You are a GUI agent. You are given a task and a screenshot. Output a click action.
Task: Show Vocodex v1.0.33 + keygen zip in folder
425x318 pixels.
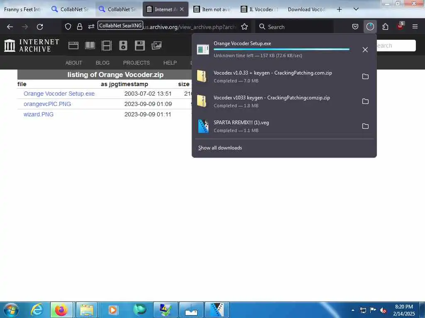tap(365, 77)
